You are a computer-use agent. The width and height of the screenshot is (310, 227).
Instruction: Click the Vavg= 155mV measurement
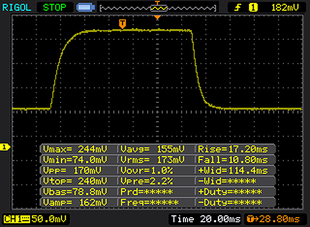152,149
